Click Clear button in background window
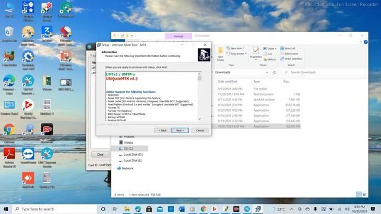Screen dimensions: 381x214 click(100, 155)
